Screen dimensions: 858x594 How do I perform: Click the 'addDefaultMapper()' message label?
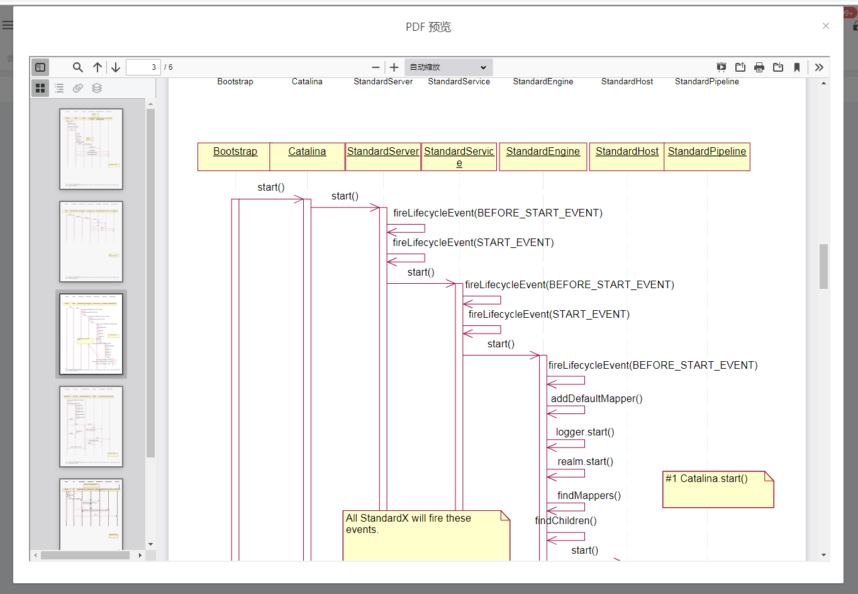point(597,399)
